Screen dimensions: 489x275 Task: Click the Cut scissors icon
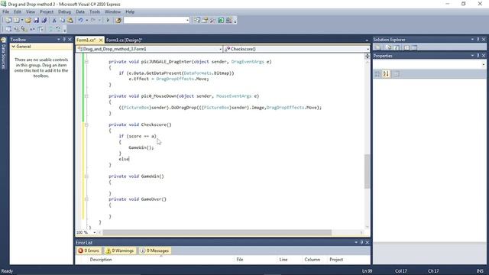pos(54,21)
